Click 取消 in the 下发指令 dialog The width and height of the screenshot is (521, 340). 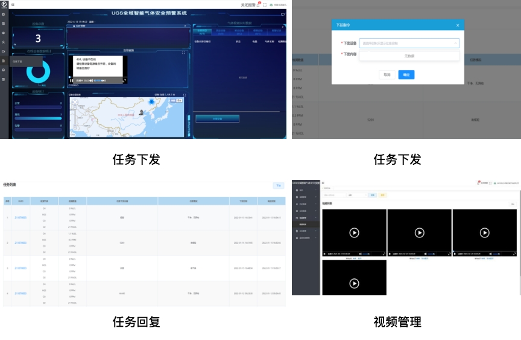click(387, 74)
